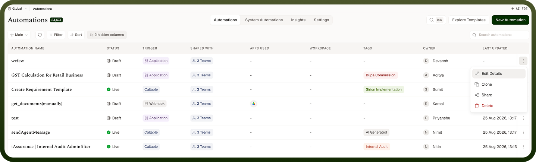Image resolution: width=536 pixels, height=162 pixels.
Task: Open three-dot menu for sendAgentMessage row
Action: [x=523, y=132]
